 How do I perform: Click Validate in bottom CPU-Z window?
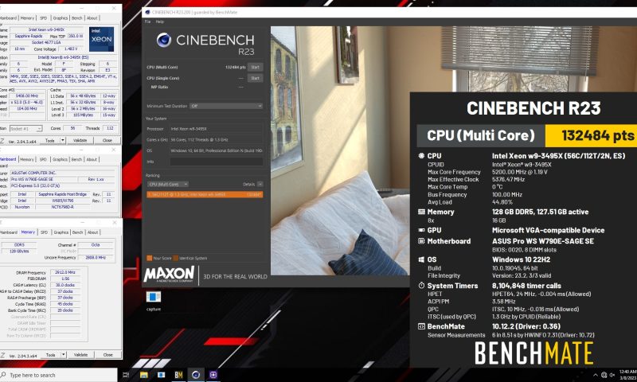[81, 355]
